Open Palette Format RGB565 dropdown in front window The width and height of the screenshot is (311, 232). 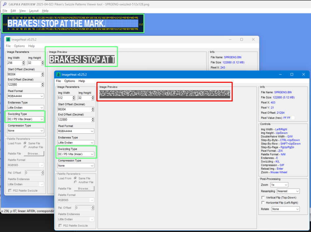coord(76,200)
